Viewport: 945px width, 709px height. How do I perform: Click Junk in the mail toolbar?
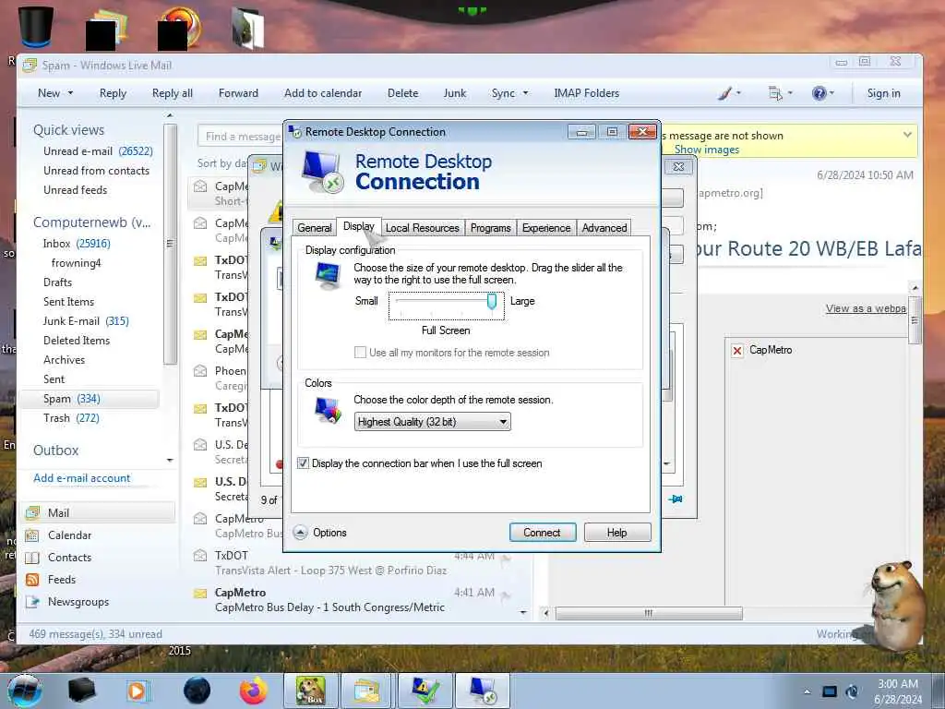(x=454, y=93)
